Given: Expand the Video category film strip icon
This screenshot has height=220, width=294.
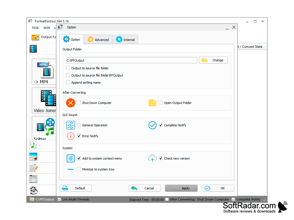Looking at the screenshot, I should (x=33, y=49).
